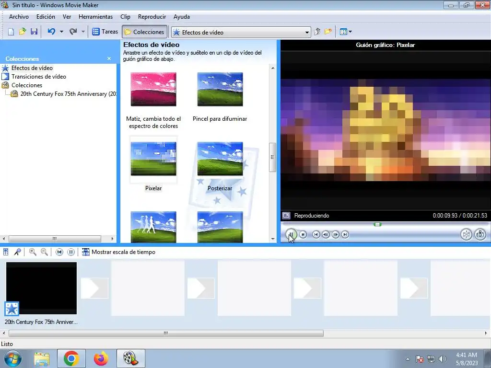Click the preview Back button
Viewport: 491px width, 368px height.
pyautogui.click(x=316, y=234)
